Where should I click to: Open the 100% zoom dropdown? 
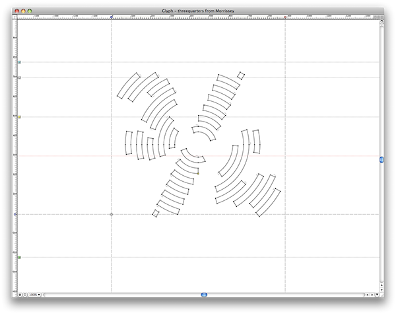pyautogui.click(x=34, y=295)
